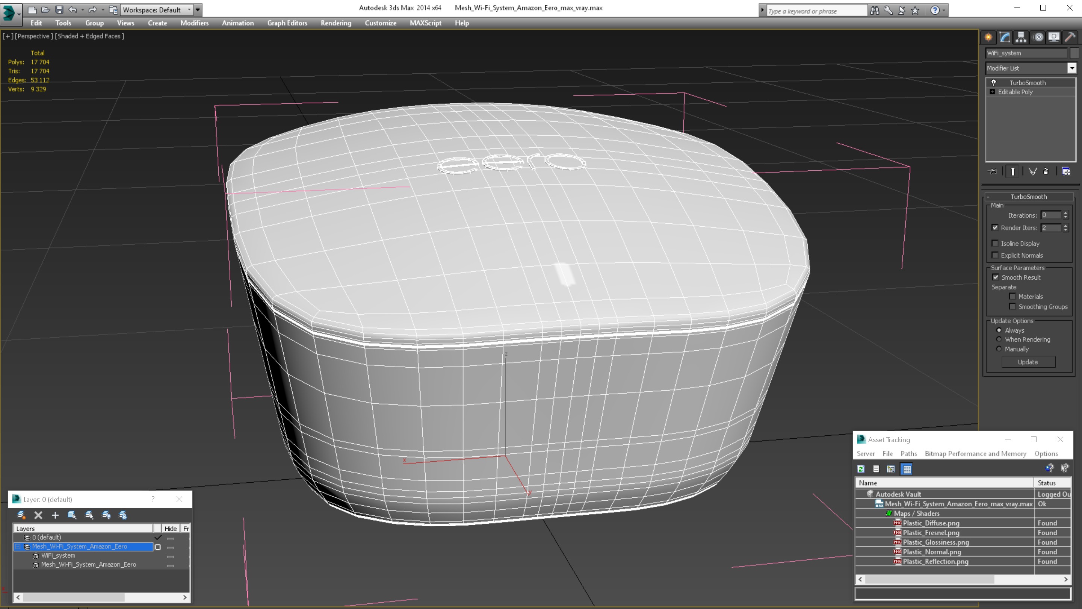Viewport: 1082px width, 609px height.
Task: Click Hide/Unhide All Layers icon in Layer dialog
Action: tap(106, 515)
